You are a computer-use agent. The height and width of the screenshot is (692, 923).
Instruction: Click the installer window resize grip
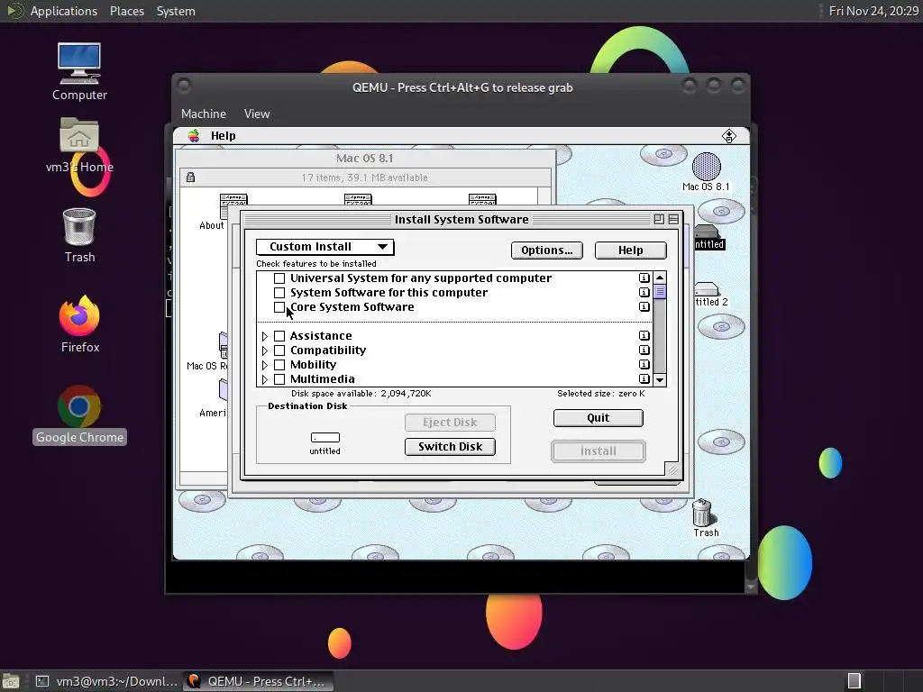tap(672, 469)
